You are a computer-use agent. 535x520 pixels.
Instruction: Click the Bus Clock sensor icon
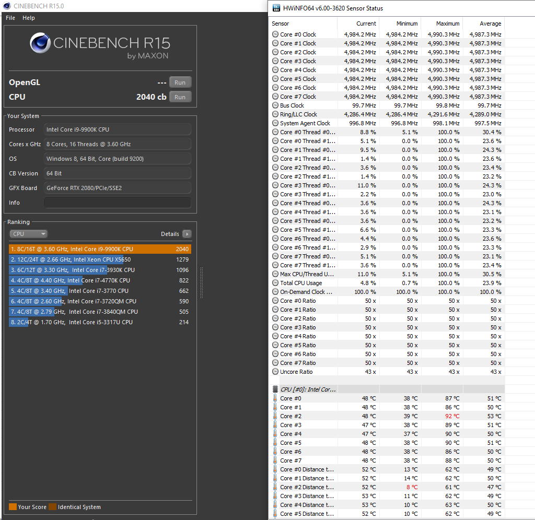275,105
